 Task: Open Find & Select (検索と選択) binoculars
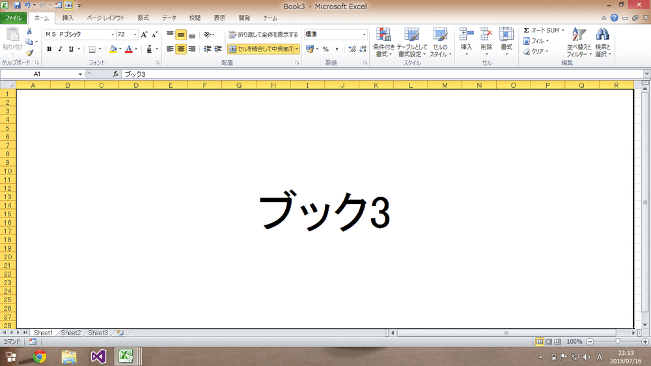coord(602,42)
